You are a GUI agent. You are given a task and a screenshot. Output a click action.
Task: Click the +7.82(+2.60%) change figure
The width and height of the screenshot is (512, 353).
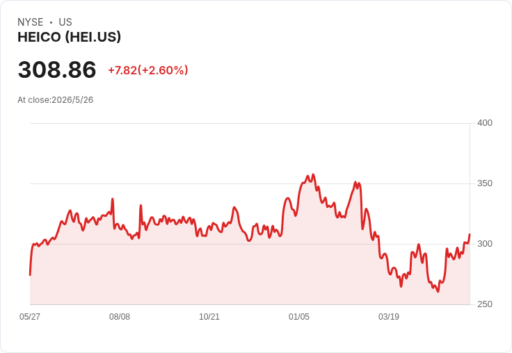[x=148, y=70]
